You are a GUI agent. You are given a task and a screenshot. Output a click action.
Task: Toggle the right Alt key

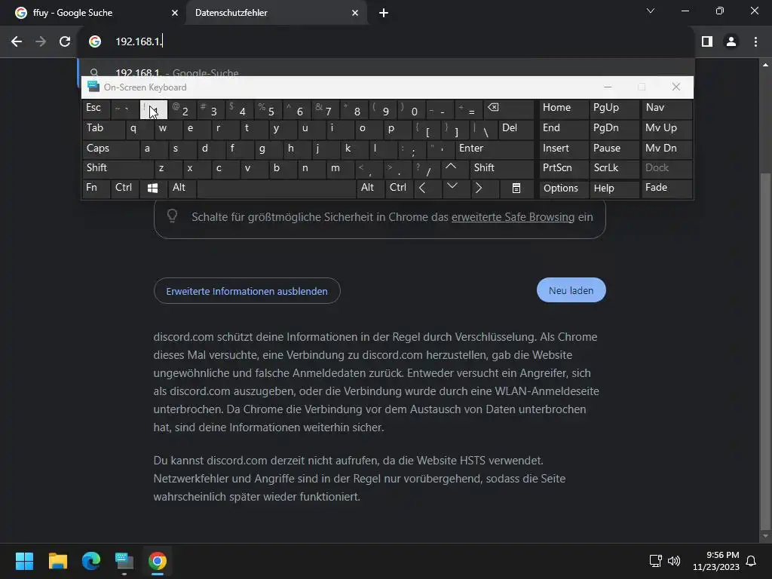[369, 188]
